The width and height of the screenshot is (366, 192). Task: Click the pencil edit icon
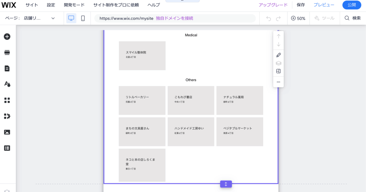[278, 55]
